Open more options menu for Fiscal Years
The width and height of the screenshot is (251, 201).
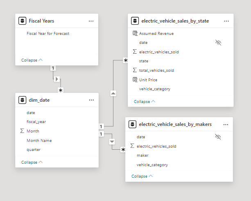91,21
